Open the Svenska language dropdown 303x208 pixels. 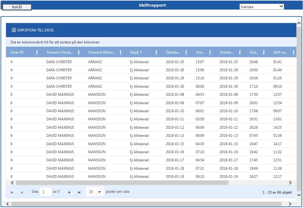tap(262, 7)
